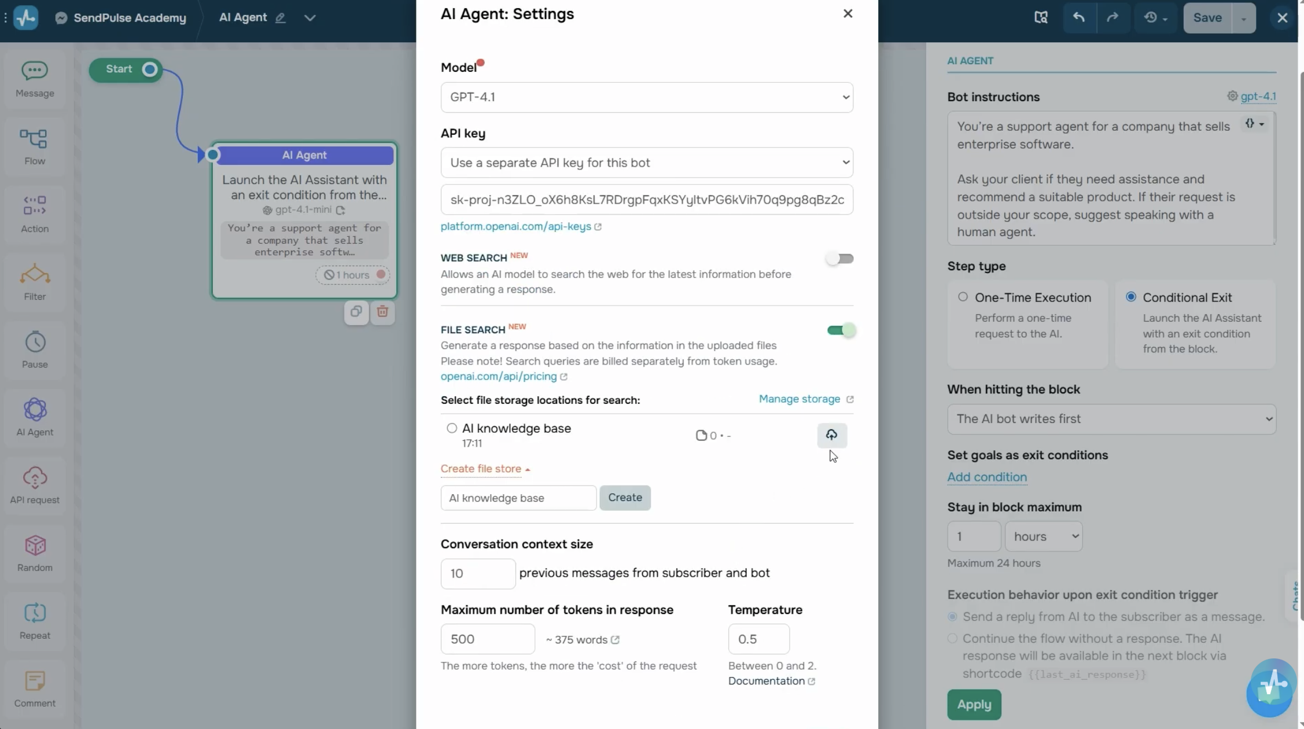The height and width of the screenshot is (729, 1304).
Task: Select the AI Agent block header on canvas
Action: (x=304, y=155)
